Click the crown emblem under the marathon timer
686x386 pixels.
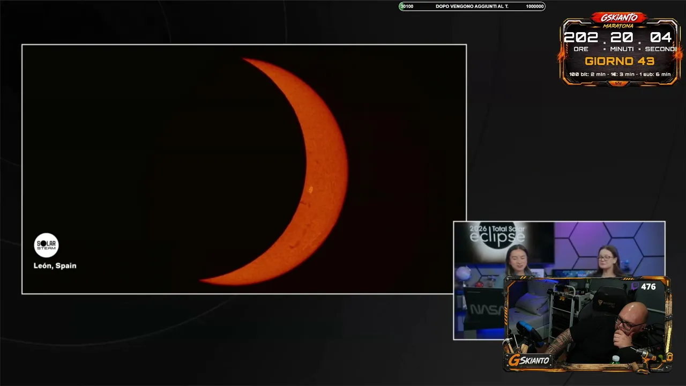click(x=619, y=84)
